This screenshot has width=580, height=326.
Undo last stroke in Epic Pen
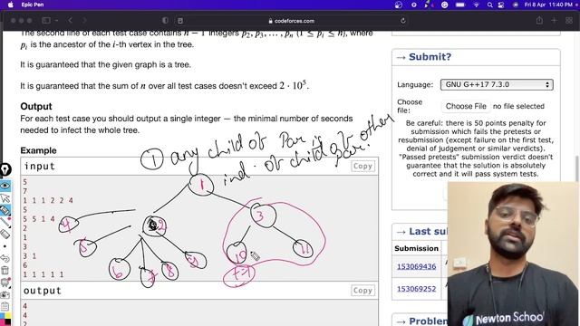(x=5, y=258)
